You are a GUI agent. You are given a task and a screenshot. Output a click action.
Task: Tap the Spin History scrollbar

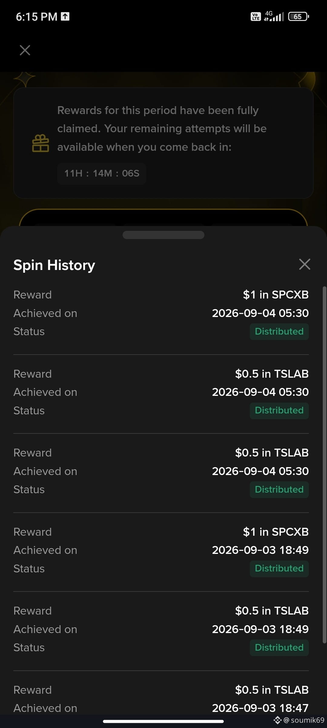coord(325,465)
